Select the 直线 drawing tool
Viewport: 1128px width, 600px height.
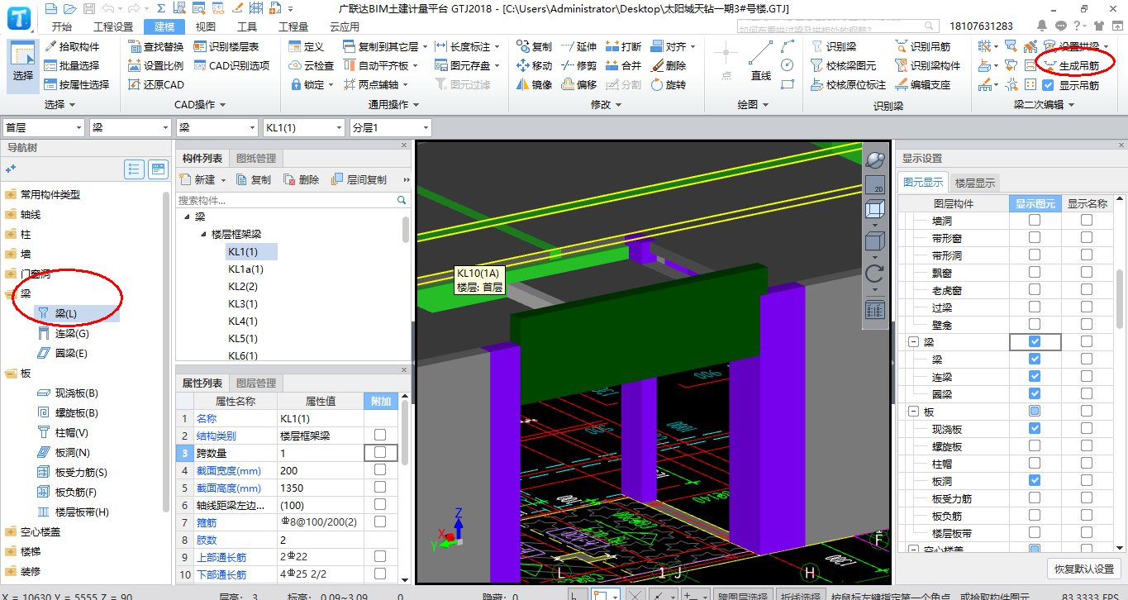click(x=760, y=61)
